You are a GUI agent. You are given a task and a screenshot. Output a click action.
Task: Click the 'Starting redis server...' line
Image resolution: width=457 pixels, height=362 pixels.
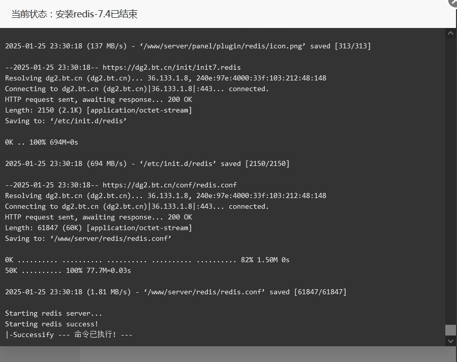point(53,313)
